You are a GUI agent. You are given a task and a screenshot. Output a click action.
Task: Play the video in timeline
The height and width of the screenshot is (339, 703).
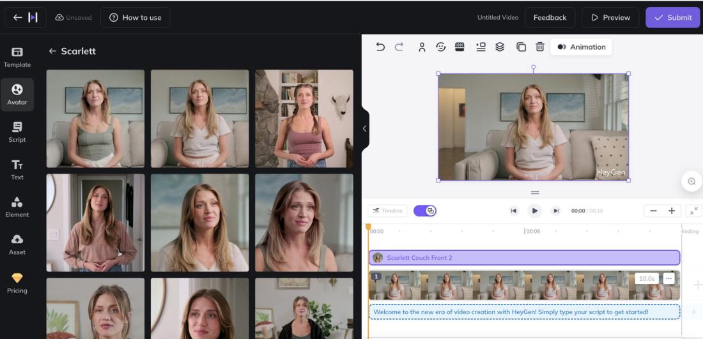(x=534, y=211)
